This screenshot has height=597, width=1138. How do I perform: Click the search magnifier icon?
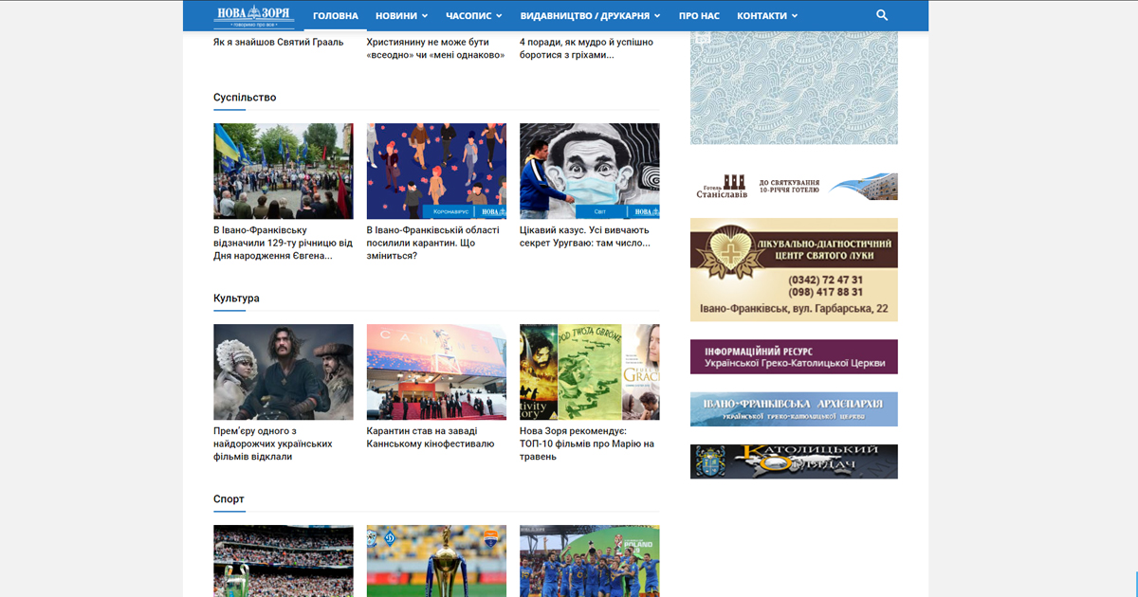882,15
